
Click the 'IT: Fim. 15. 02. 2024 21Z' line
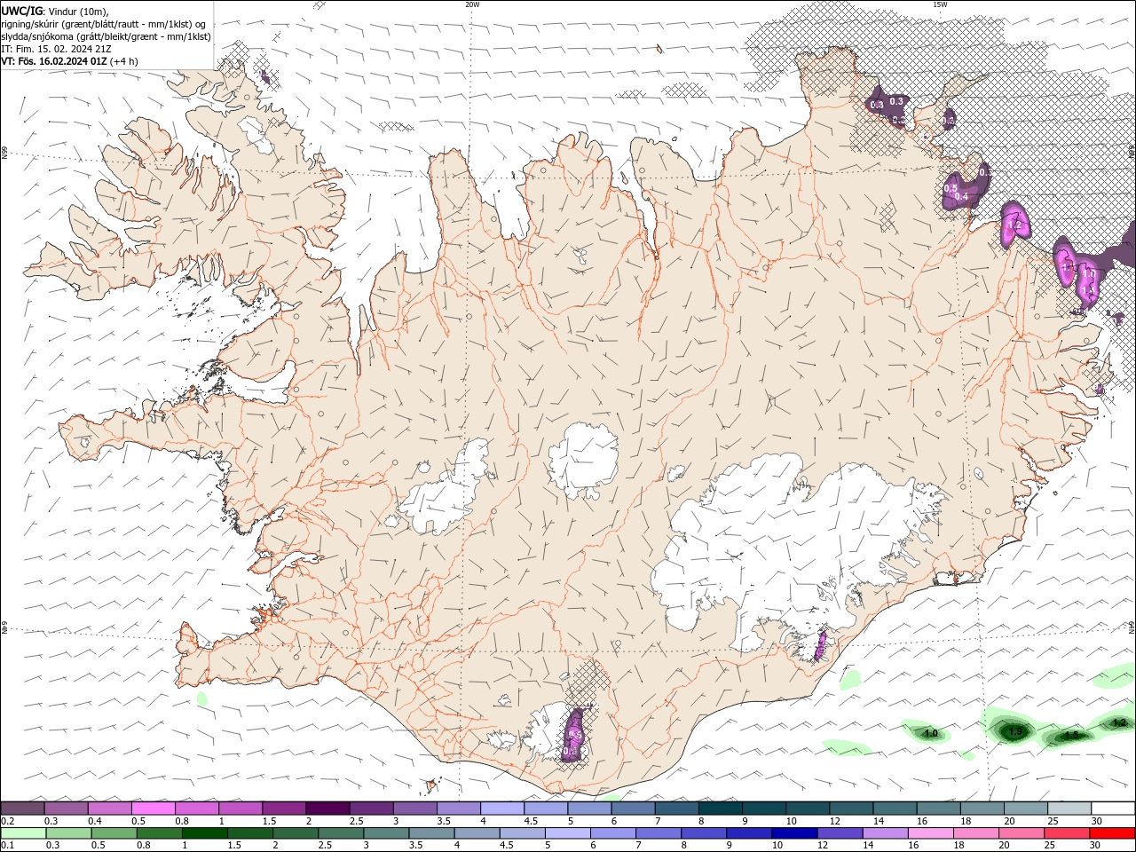(x=56, y=49)
